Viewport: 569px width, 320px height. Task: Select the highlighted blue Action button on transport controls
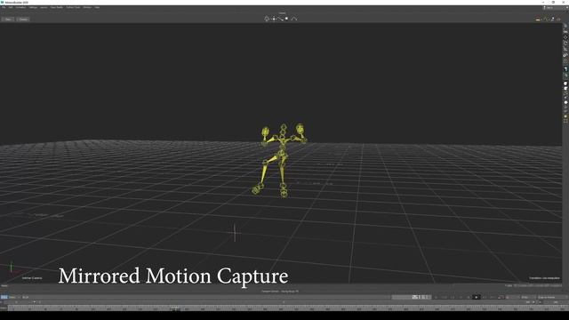pyautogui.click(x=4, y=297)
